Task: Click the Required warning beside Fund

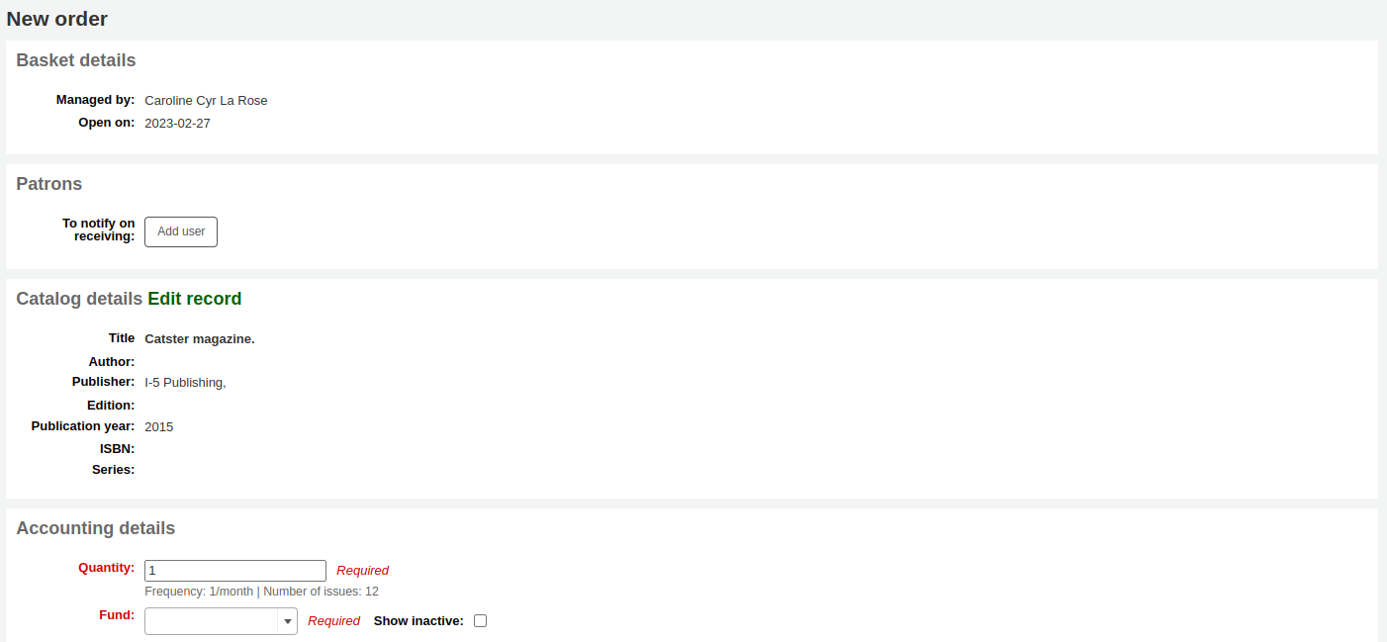Action: 334,620
